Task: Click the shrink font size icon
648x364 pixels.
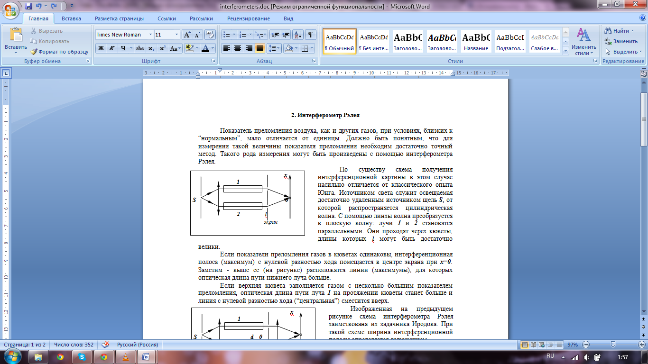Action: (197, 35)
